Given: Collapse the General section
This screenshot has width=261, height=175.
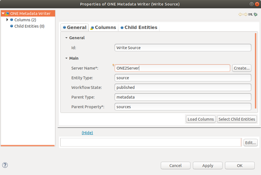Looking at the screenshot, I should click(x=66, y=38).
